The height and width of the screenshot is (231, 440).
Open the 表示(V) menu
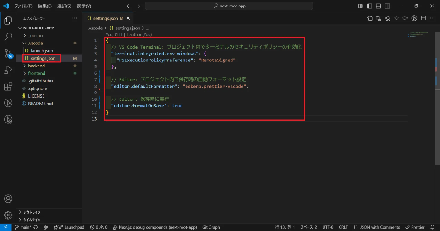[84, 6]
